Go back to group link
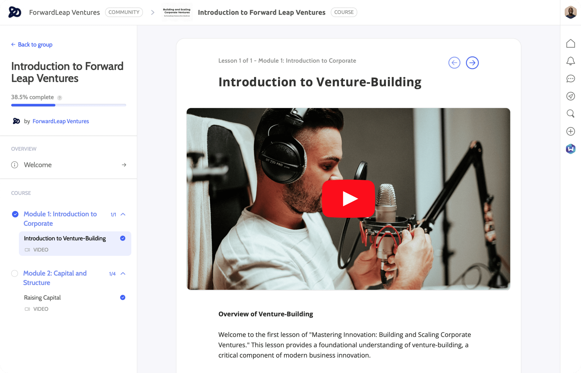Image resolution: width=581 pixels, height=373 pixels. 32,45
